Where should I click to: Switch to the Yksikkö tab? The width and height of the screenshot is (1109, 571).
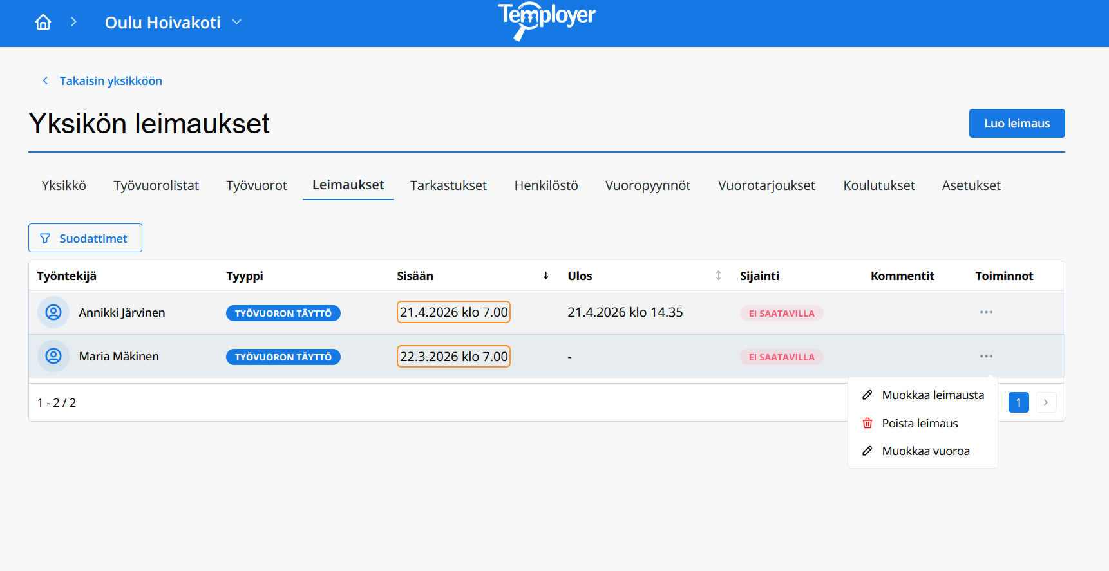coord(64,185)
